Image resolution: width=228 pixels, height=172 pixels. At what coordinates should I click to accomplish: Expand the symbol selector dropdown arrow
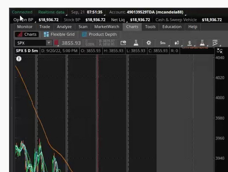point(49,43)
